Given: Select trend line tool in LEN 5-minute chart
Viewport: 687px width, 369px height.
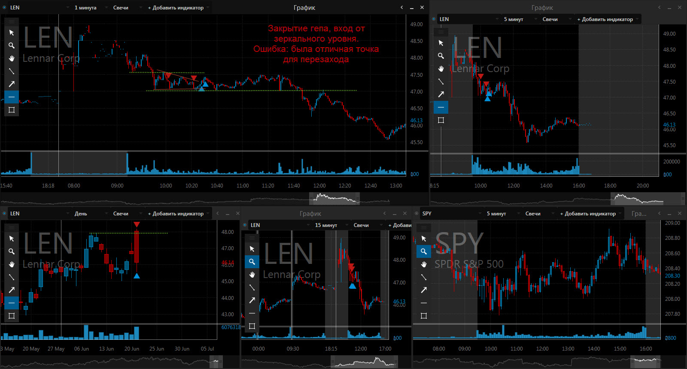Looking at the screenshot, I should tap(441, 82).
